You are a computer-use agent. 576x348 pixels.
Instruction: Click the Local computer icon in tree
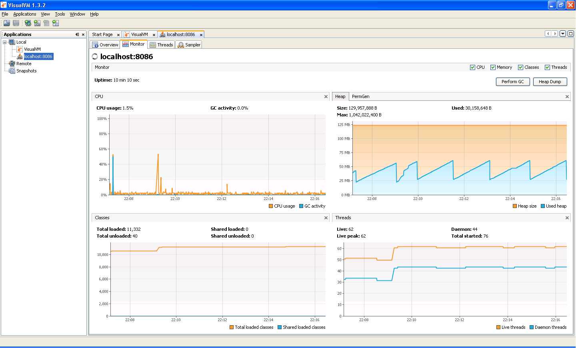[12, 42]
